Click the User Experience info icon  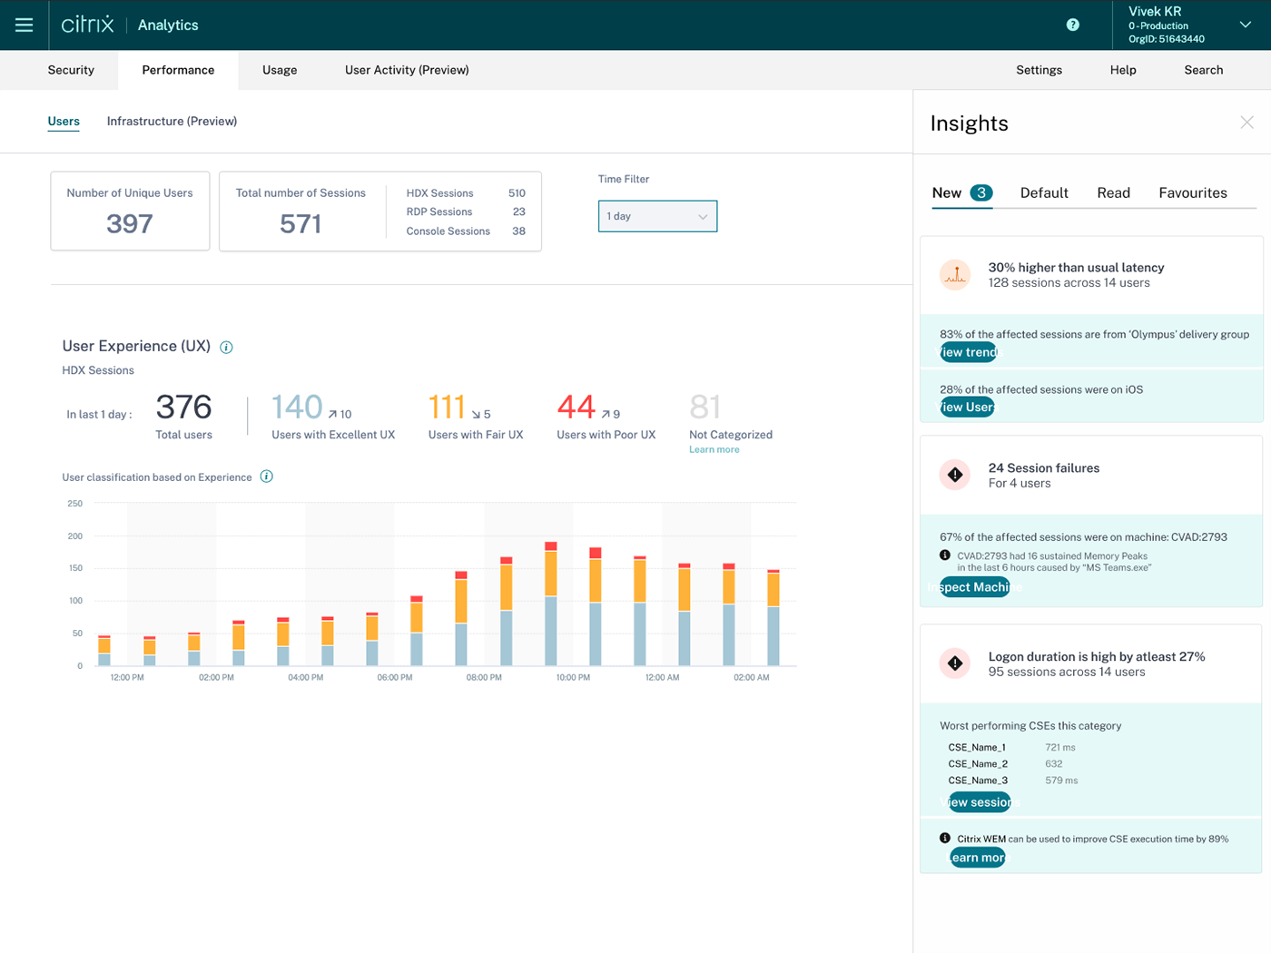tap(227, 348)
